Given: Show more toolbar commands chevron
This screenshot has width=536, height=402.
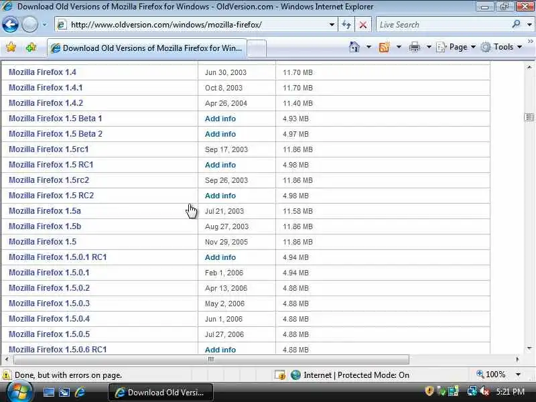Looking at the screenshot, I should 530,42.
